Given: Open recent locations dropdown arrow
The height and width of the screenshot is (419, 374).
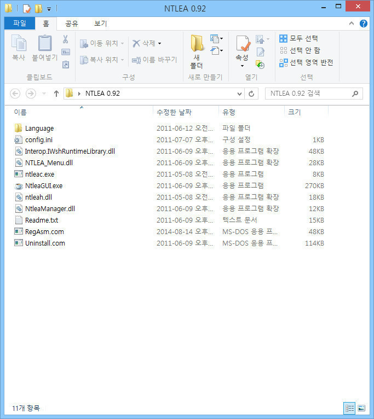Looking at the screenshot, I should [x=44, y=94].
